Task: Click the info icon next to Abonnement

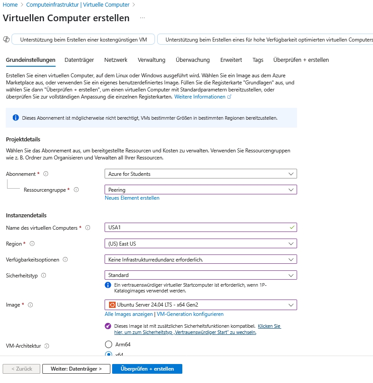Action: (x=46, y=174)
